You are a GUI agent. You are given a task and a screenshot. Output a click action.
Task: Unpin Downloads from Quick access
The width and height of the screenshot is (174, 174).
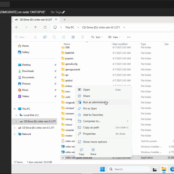click(x=55, y=71)
